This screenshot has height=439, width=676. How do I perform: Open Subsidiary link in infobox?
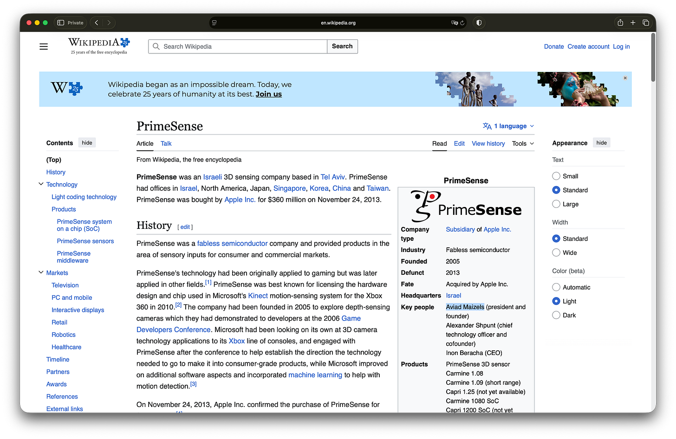(460, 230)
